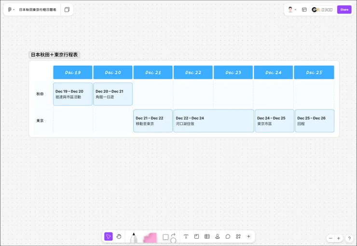Select the 河口湖住宿 event card
The height and width of the screenshot is (246, 357).
pyautogui.click(x=214, y=121)
